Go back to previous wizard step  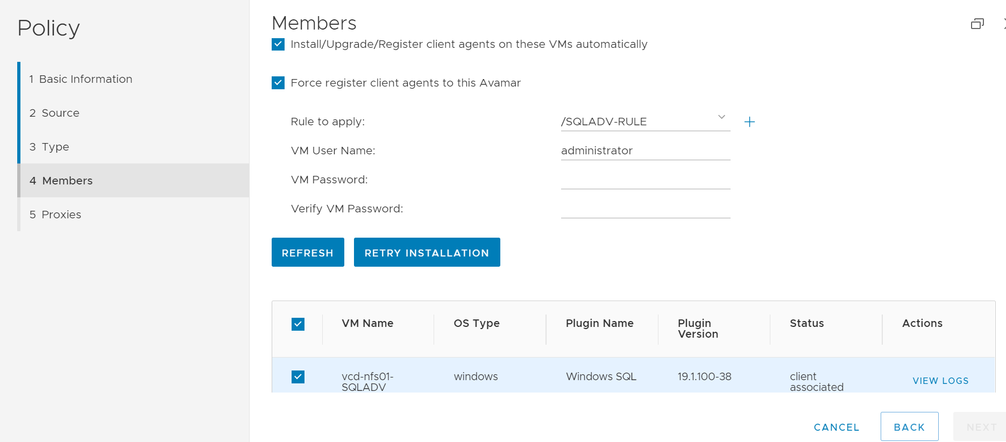pos(909,427)
